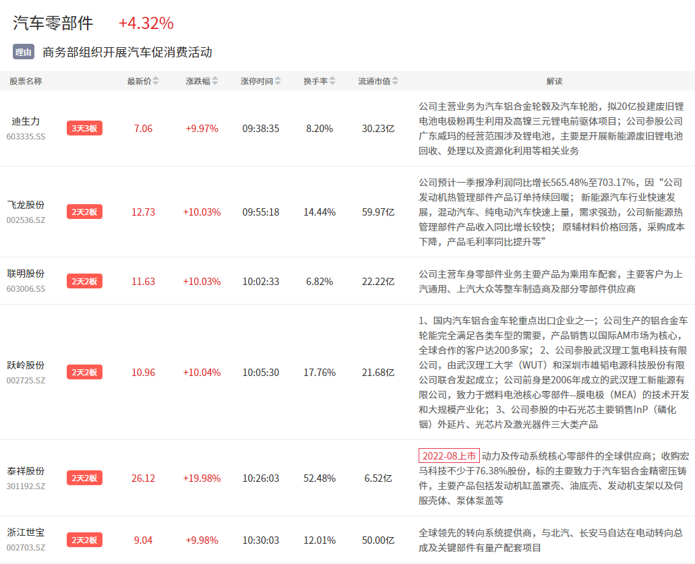The width and height of the screenshot is (695, 564).
Task: Sort by 流通市值 column arrow icon
Action: point(394,81)
